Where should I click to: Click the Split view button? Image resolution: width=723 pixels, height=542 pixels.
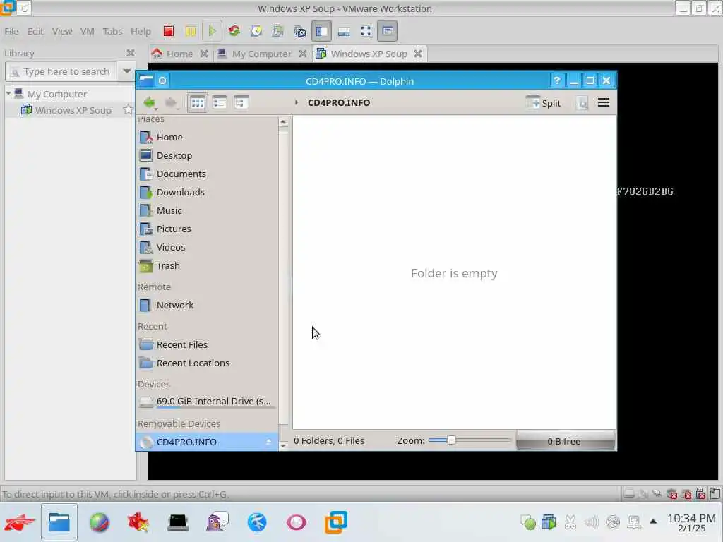pos(544,103)
